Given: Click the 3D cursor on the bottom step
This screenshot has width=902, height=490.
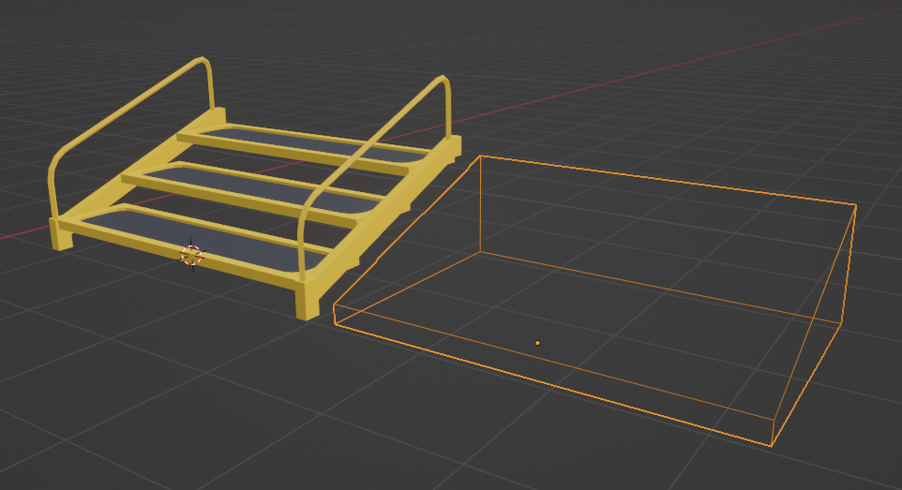Looking at the screenshot, I should pos(191,255).
